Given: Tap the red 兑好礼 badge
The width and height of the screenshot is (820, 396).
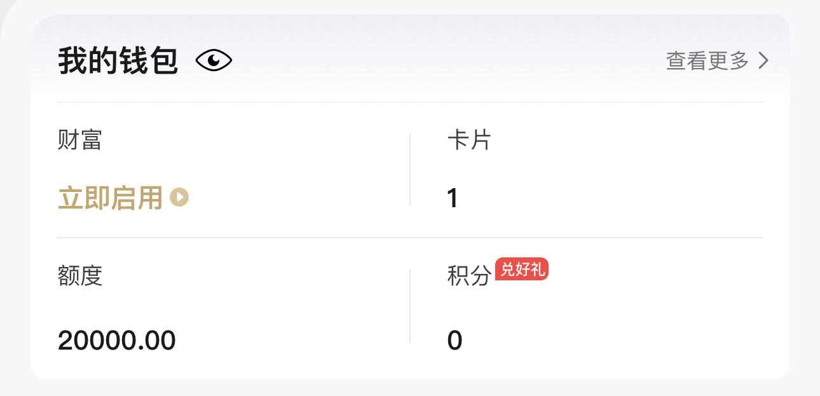Looking at the screenshot, I should [x=522, y=270].
